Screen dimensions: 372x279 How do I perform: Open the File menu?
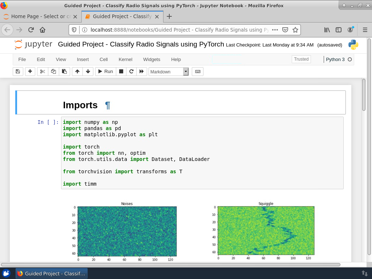(22, 59)
